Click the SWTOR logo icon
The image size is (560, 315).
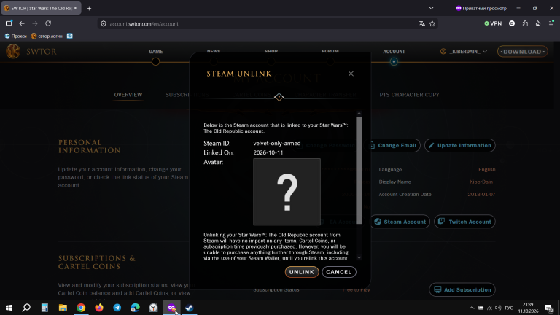coord(13,52)
